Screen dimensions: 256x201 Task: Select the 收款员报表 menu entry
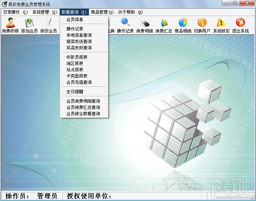click(x=84, y=57)
